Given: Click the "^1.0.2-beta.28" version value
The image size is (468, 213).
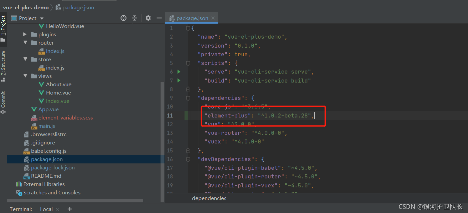Looking at the screenshot, I should (x=284, y=115).
